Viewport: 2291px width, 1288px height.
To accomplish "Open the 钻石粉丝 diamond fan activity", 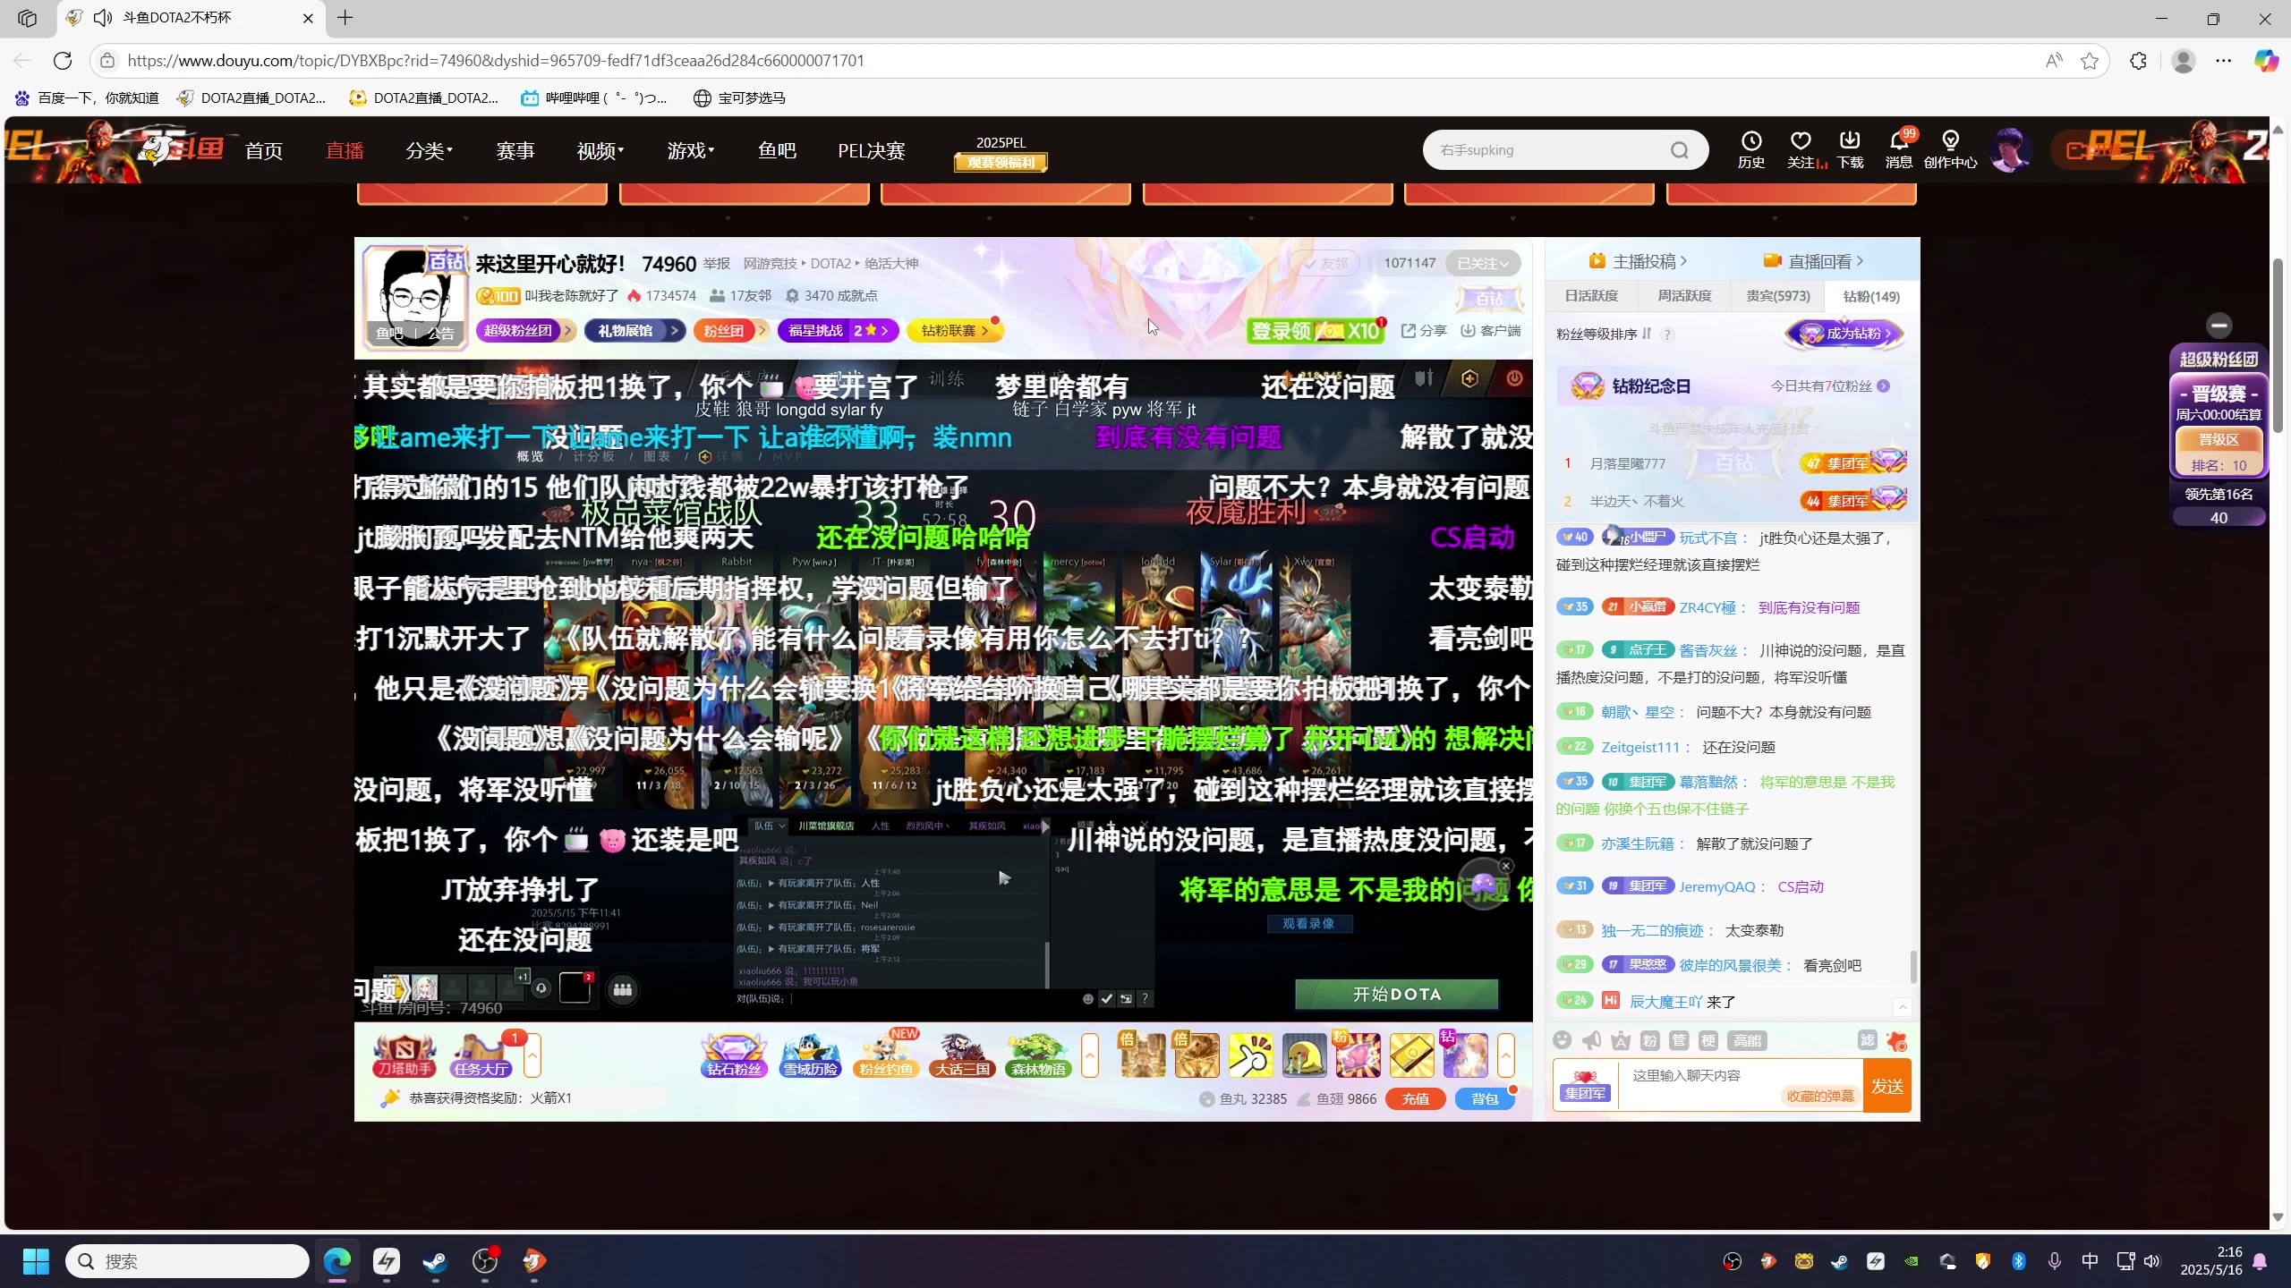I will [x=734, y=1055].
